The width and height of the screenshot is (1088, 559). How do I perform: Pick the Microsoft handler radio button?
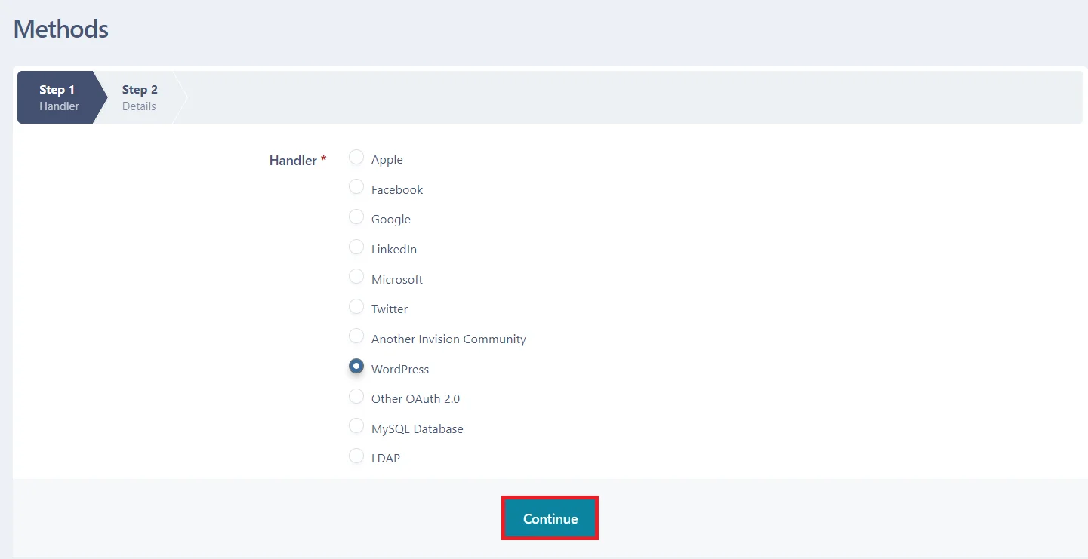356,277
